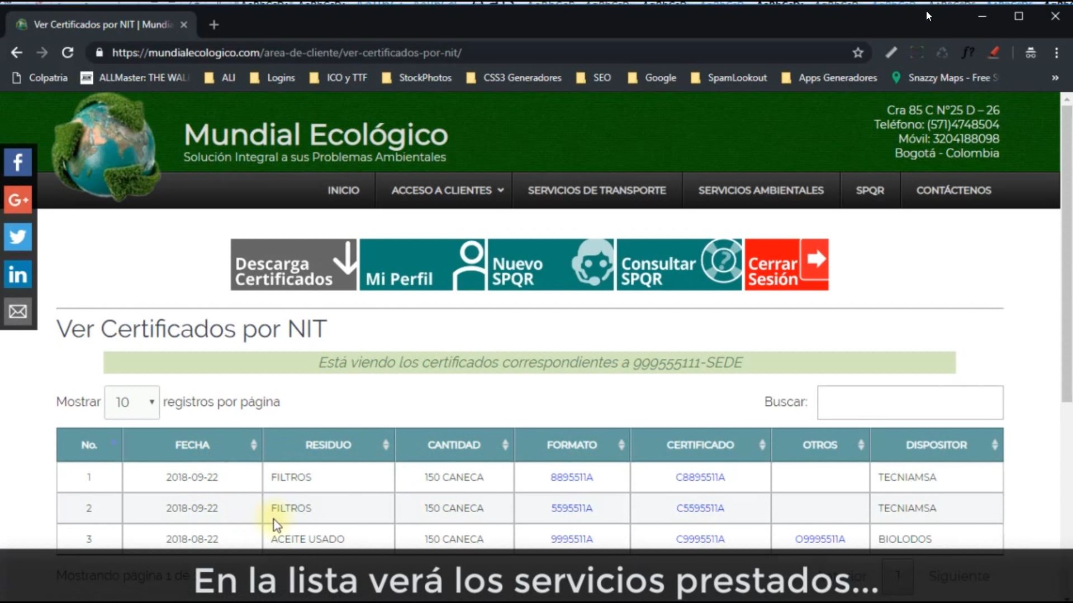Click the email share icon
Screen dimensions: 1073x603
tap(18, 311)
